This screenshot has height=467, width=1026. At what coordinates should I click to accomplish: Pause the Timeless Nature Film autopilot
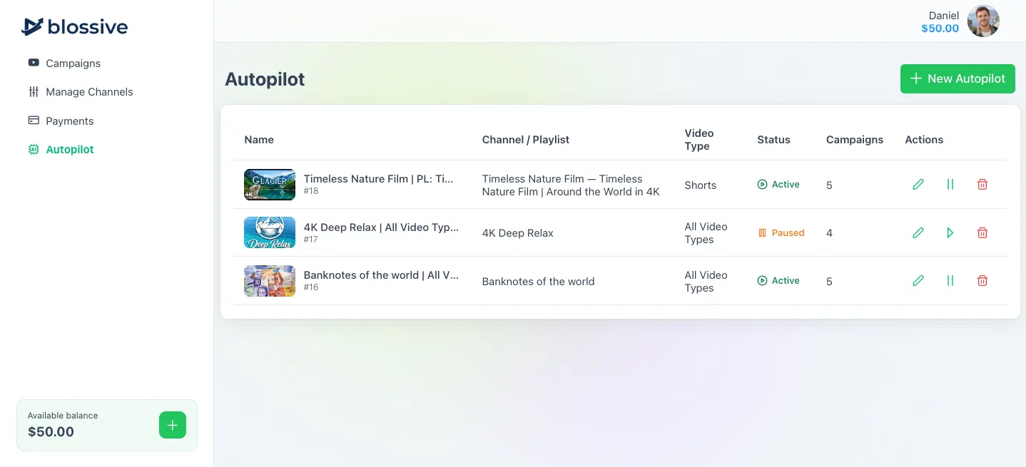click(x=950, y=185)
